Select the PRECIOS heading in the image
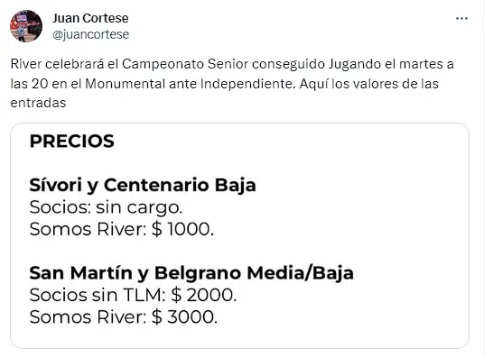Viewport: 484px width, 357px height. pyautogui.click(x=72, y=142)
